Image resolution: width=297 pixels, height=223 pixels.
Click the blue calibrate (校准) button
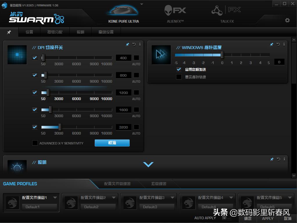pos(112,143)
